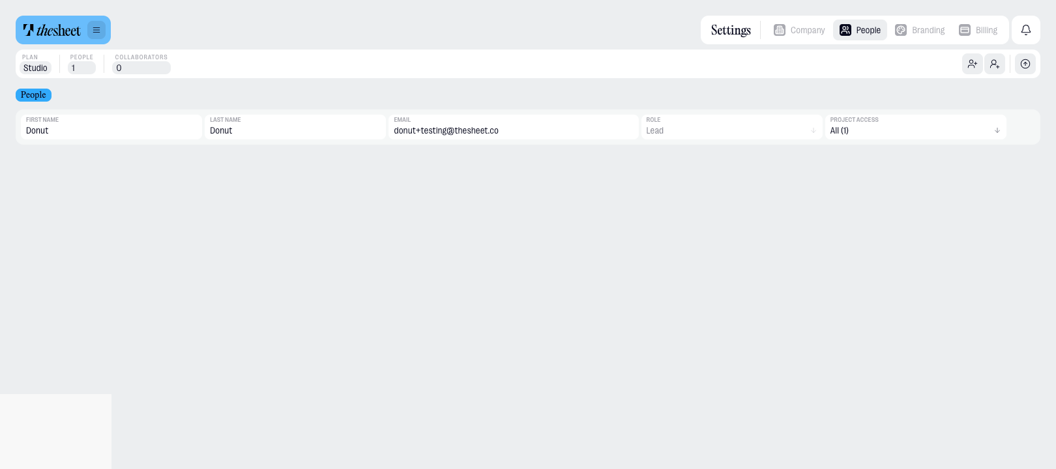Screen dimensions: 1056x469
Task: Open the hamburger menu beside thesheet logo
Action: pyautogui.click(x=96, y=30)
